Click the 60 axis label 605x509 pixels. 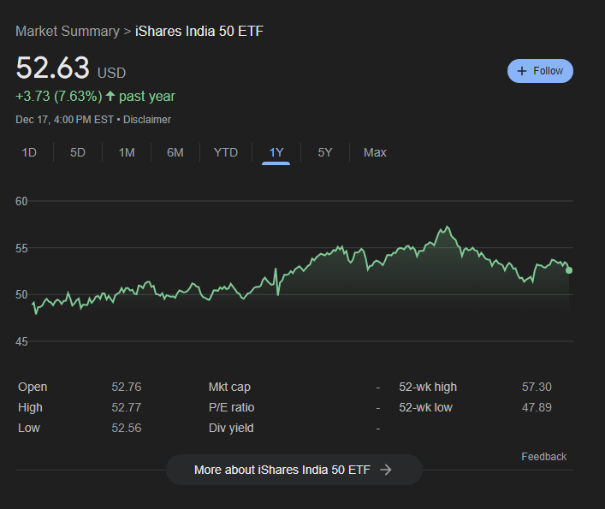tap(21, 201)
